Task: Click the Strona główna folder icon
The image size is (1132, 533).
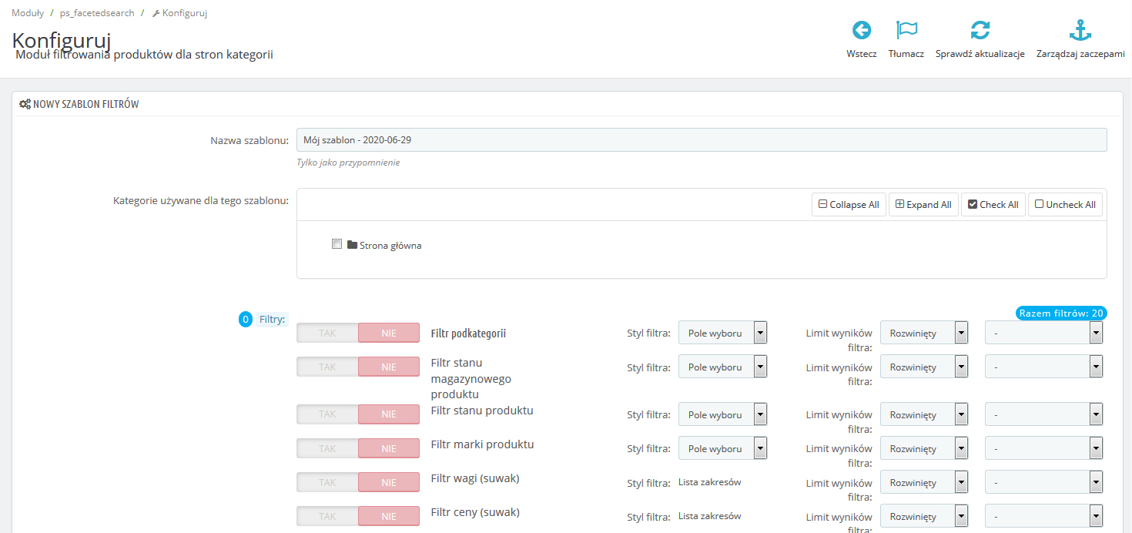Action: click(352, 245)
